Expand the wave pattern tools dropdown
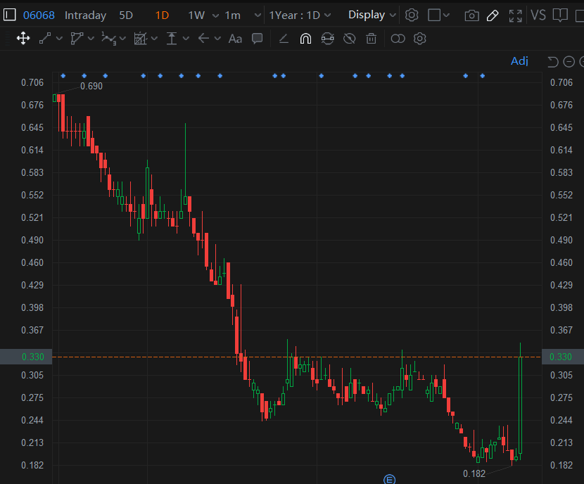584x484 pixels. [122, 39]
